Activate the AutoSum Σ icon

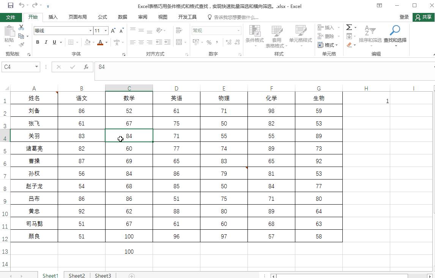[x=349, y=27]
